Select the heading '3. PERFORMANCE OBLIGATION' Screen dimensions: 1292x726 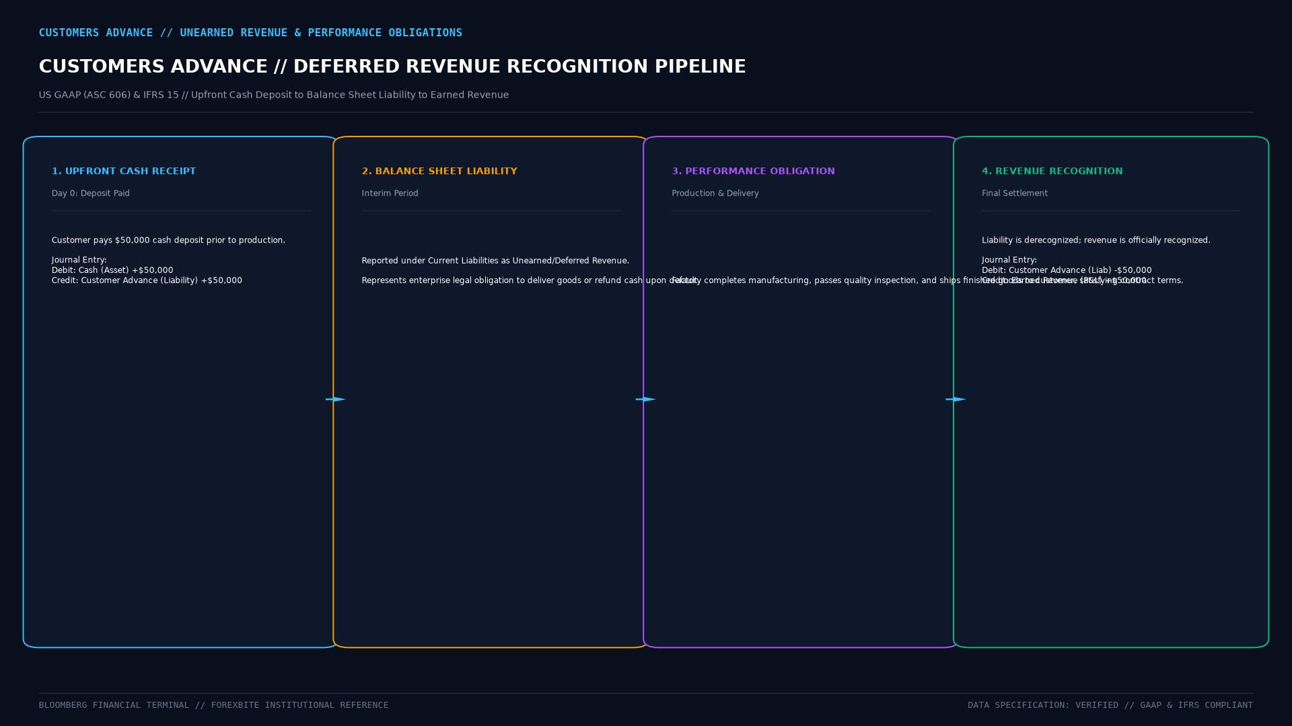[753, 171]
